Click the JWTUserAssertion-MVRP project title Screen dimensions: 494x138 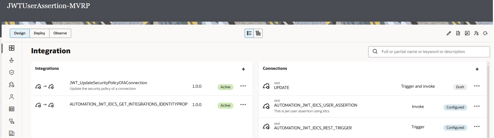point(48,6)
